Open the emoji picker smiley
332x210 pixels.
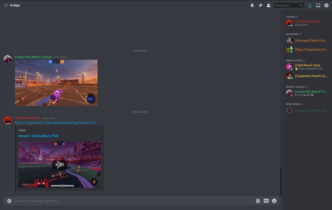pyautogui.click(x=274, y=201)
